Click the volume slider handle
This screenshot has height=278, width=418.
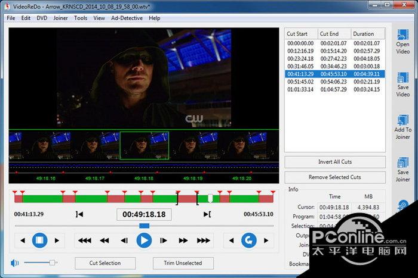tap(53, 263)
